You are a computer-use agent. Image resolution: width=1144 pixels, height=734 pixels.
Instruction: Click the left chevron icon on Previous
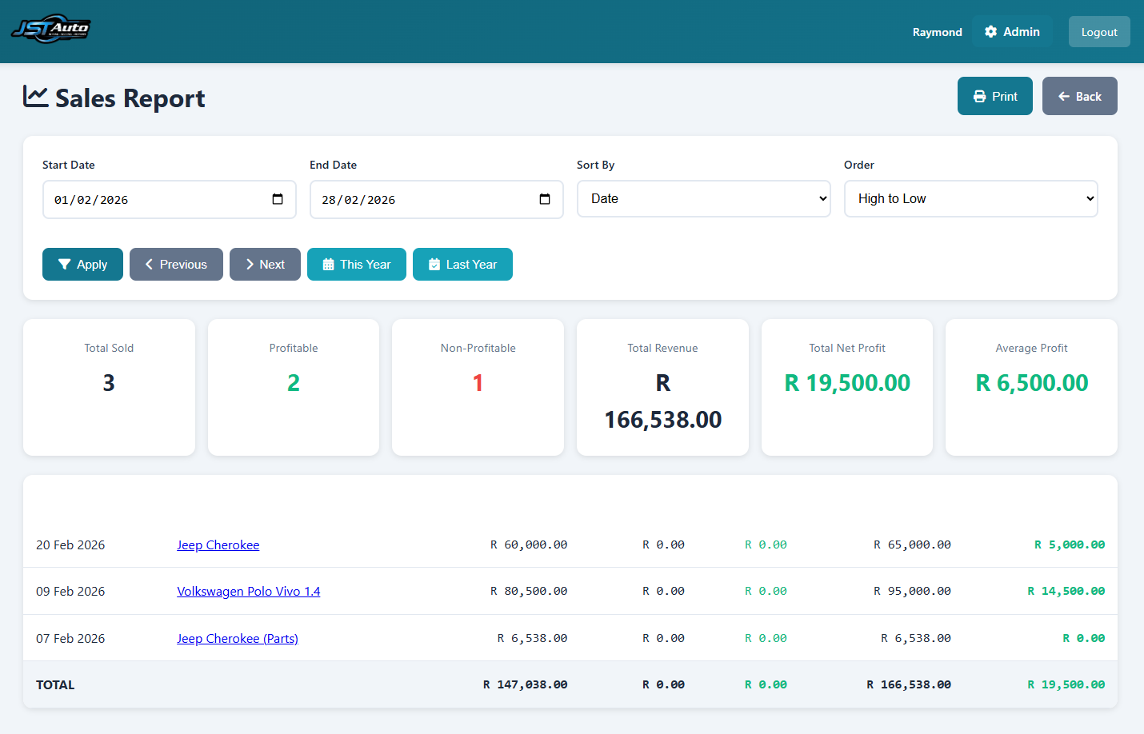coord(150,264)
